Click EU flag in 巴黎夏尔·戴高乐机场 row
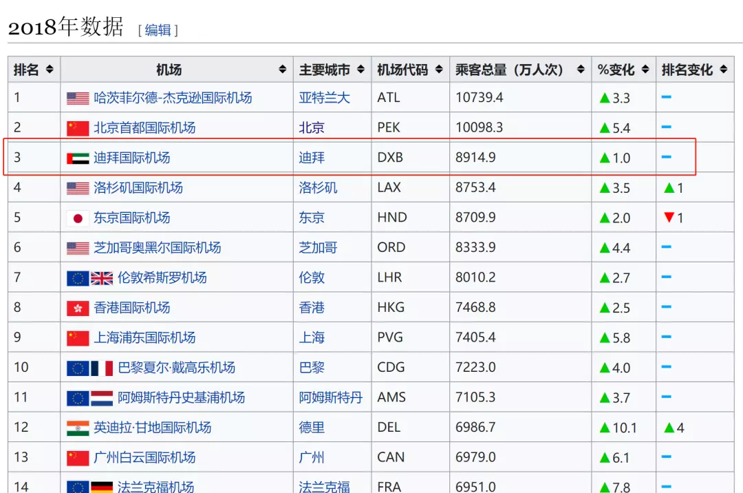743x493 pixels. pos(78,368)
